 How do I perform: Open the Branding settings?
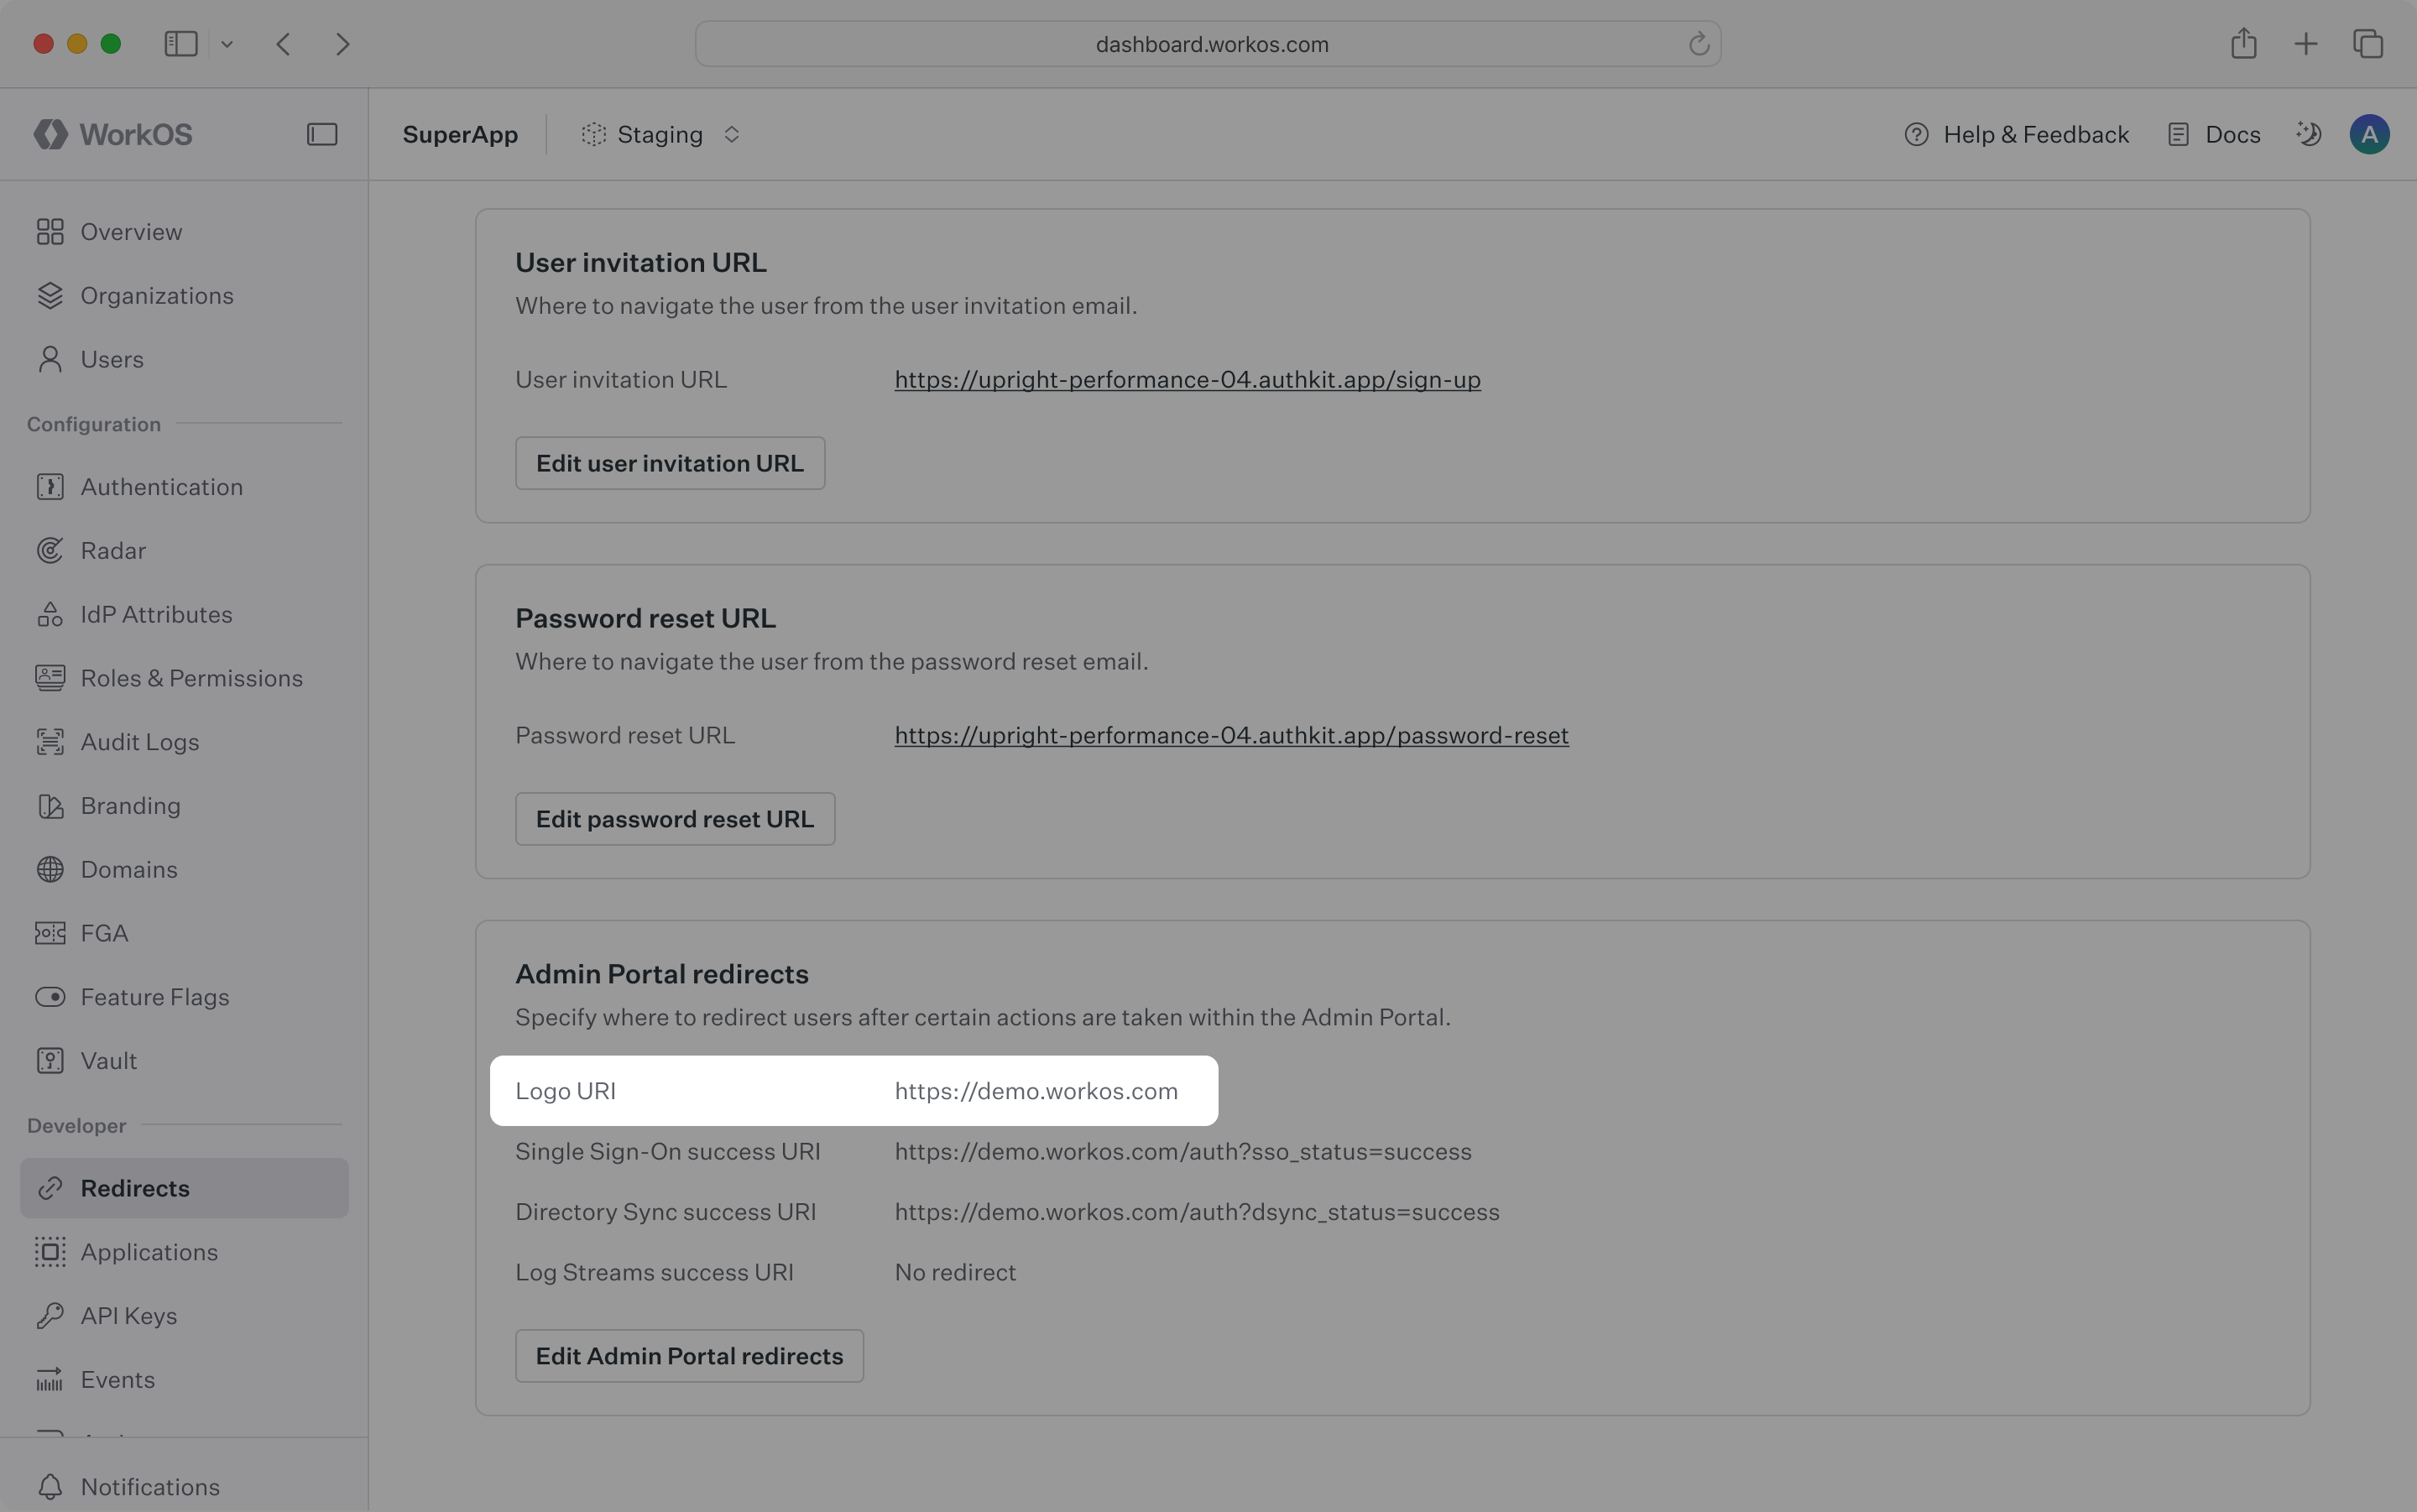(130, 806)
